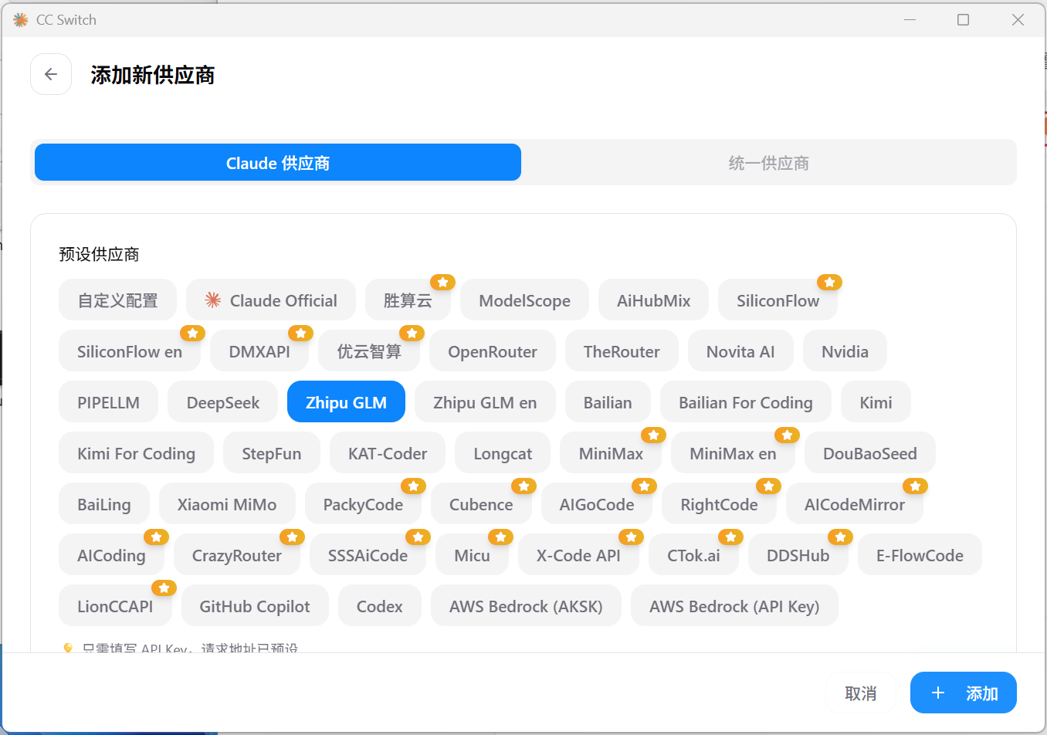Choose the Bailian preset
The width and height of the screenshot is (1047, 735).
point(608,401)
